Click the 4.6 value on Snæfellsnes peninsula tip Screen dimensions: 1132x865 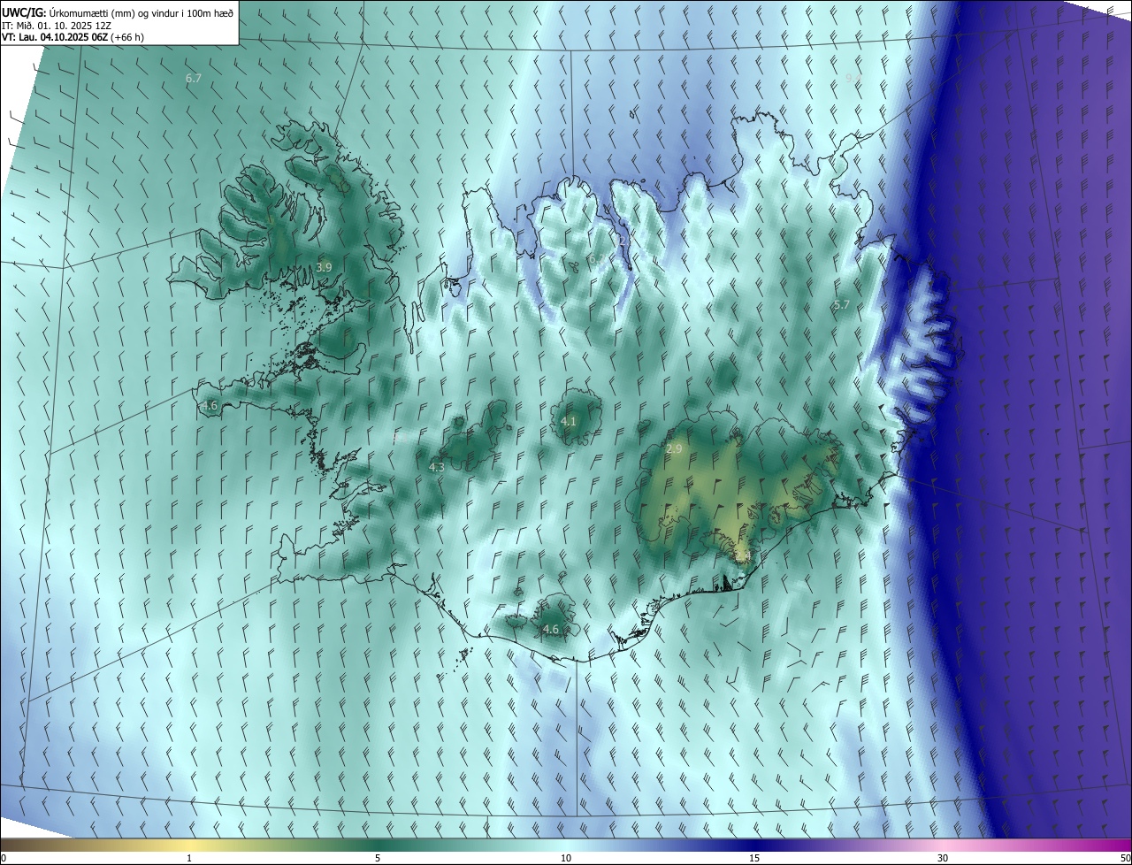coord(210,406)
